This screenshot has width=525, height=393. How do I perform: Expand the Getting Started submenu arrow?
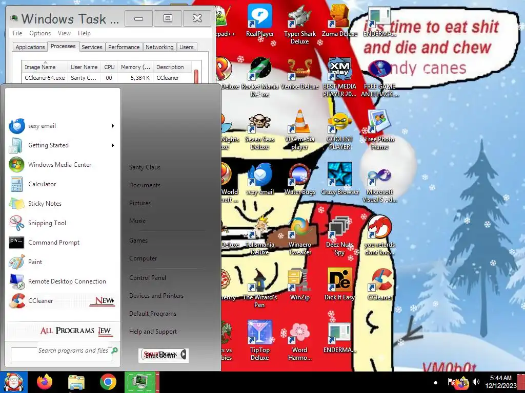(113, 145)
